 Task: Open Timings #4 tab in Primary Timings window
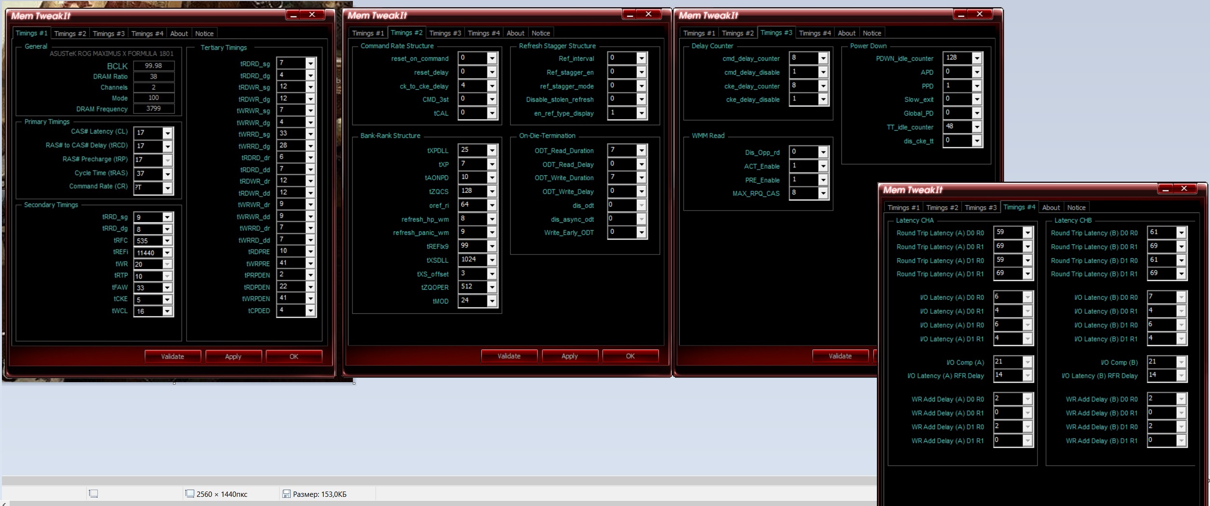click(x=147, y=33)
